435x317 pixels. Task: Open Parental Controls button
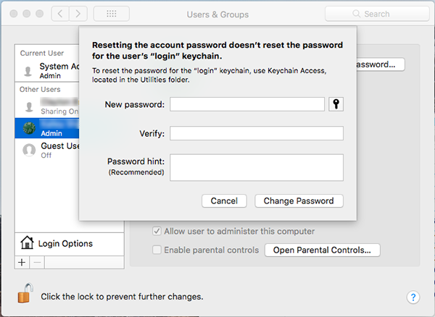tap(322, 250)
